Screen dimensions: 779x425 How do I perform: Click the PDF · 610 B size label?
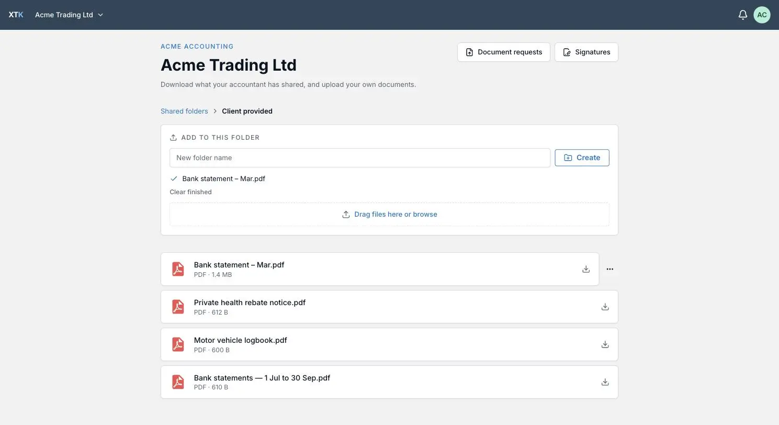pos(211,388)
